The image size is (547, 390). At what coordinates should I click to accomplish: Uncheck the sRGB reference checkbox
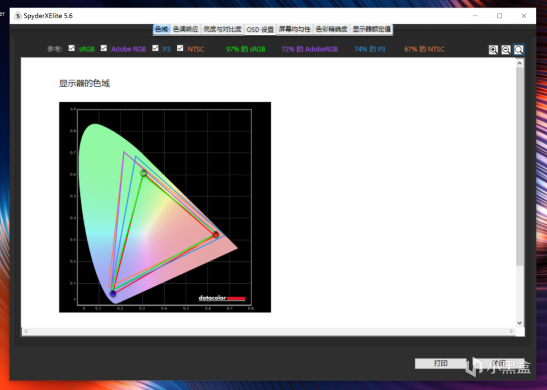[71, 48]
